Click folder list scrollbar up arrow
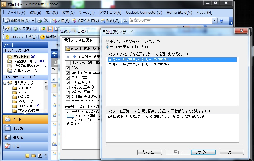The image size is (254, 161). (46, 82)
